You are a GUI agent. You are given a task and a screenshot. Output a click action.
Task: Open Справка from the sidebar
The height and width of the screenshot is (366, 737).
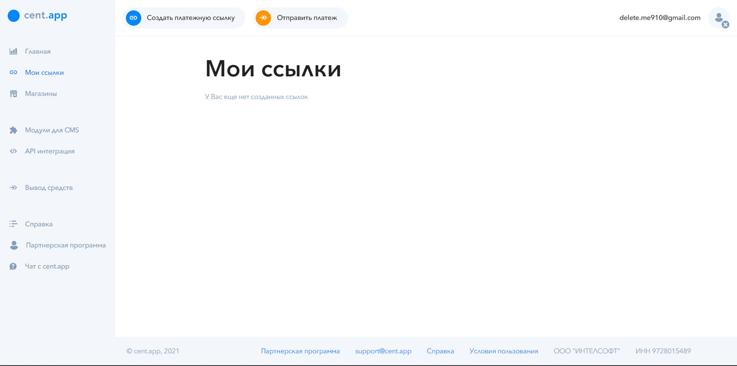pos(39,224)
